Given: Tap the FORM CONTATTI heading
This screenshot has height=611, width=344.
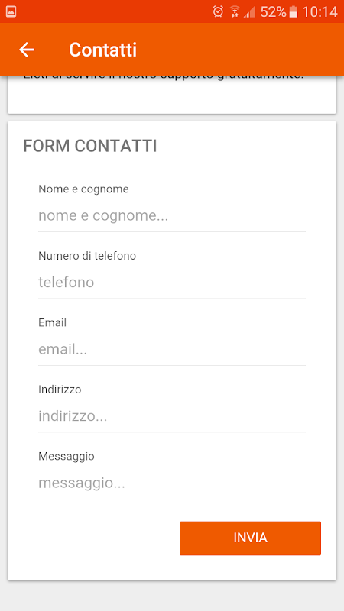Looking at the screenshot, I should pyautogui.click(x=90, y=146).
